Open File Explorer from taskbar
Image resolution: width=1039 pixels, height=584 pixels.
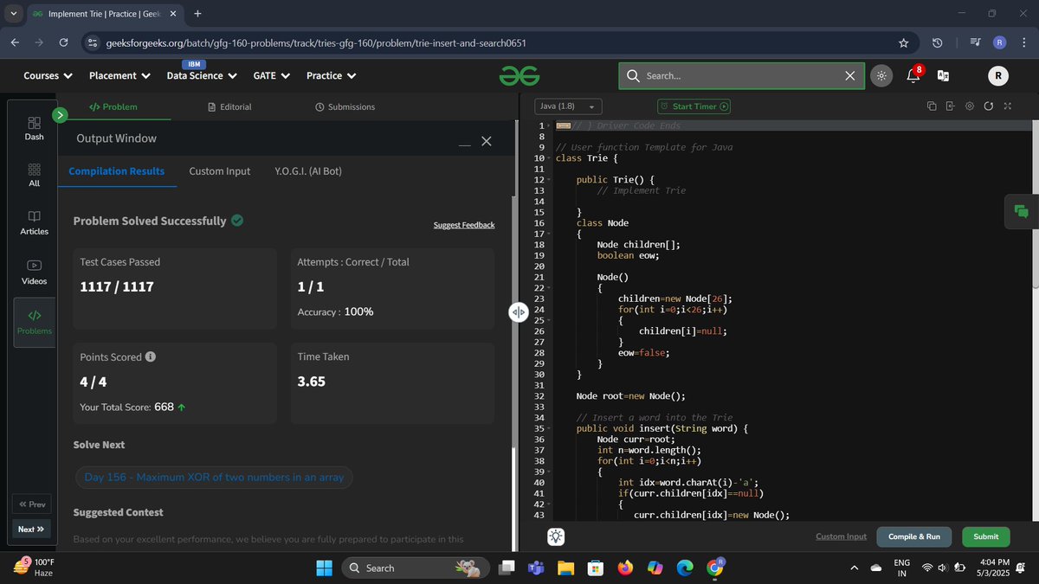(565, 568)
